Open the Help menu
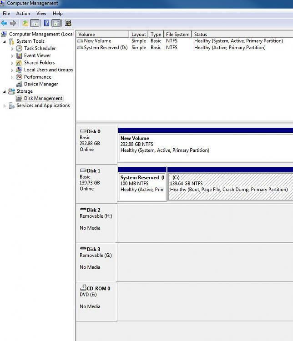 click(57, 14)
